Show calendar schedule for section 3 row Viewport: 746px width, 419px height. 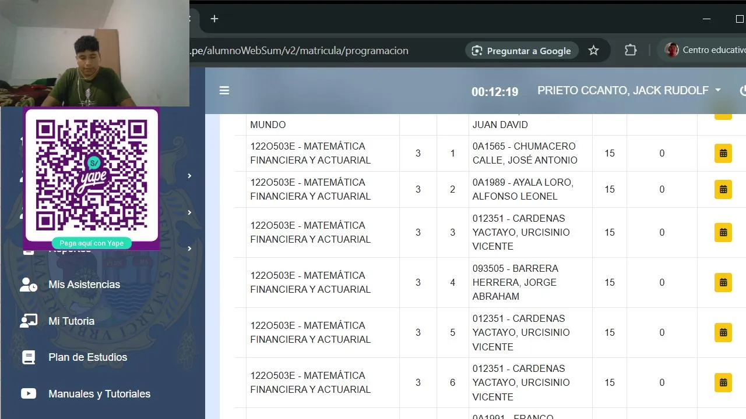723,233
